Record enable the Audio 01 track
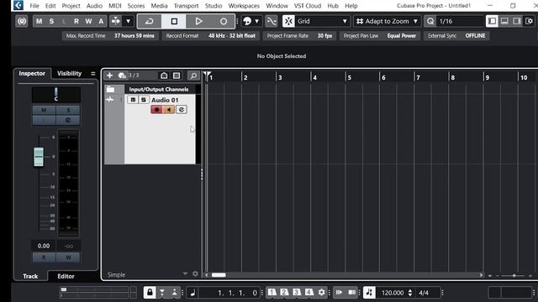The image size is (538, 302). click(x=157, y=110)
